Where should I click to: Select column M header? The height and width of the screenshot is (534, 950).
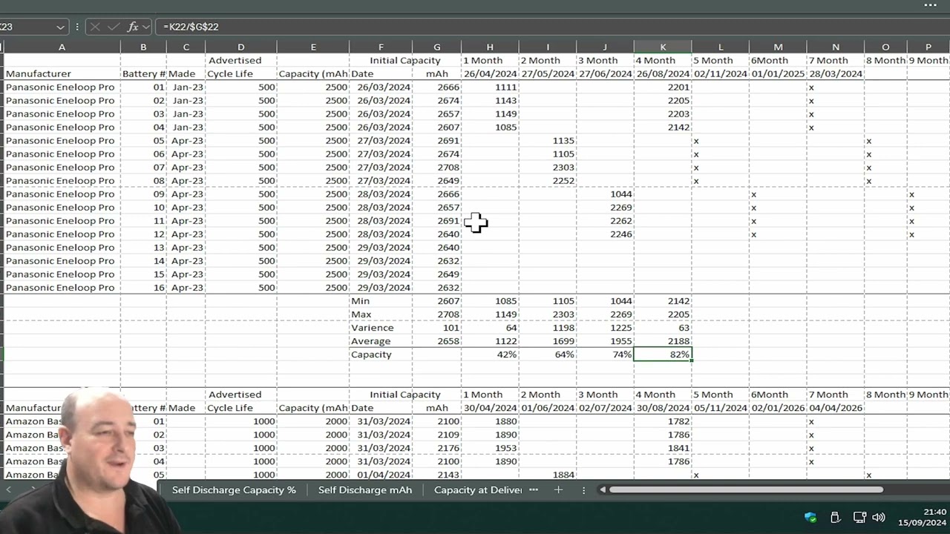tap(778, 47)
